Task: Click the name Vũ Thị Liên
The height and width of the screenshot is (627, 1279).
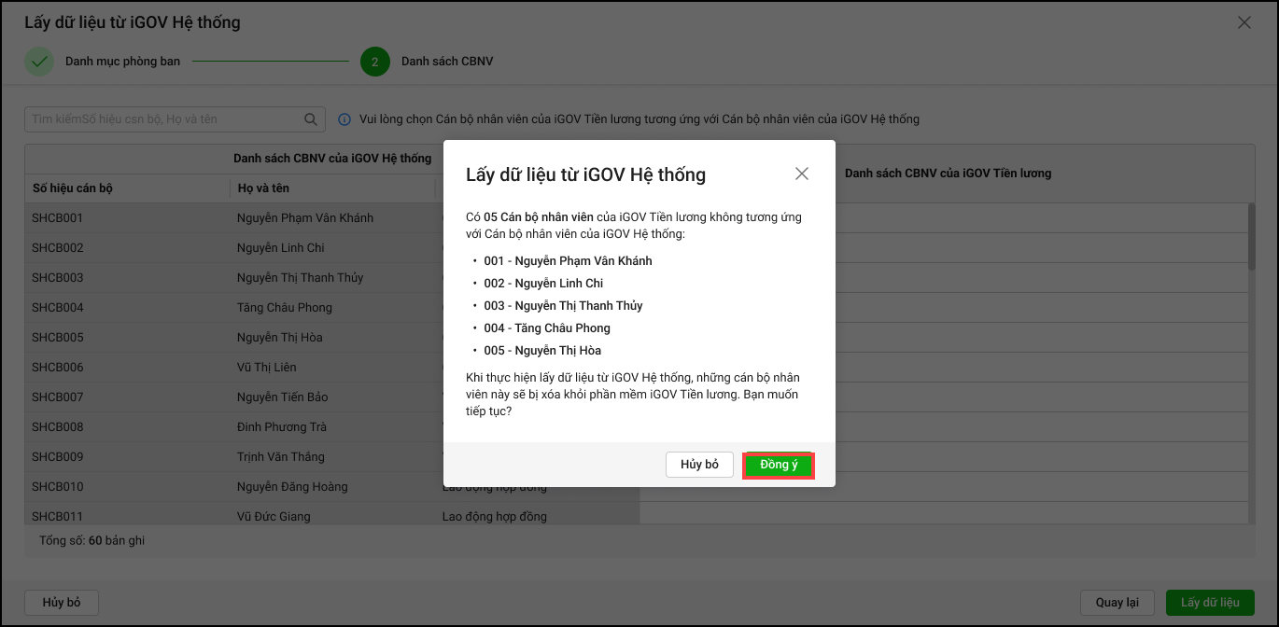Action: 267,368
